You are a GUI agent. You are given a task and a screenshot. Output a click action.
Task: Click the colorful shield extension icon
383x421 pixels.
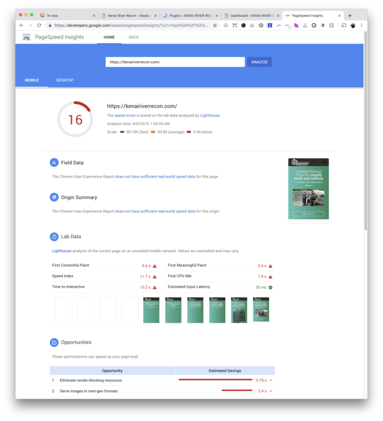(323, 25)
